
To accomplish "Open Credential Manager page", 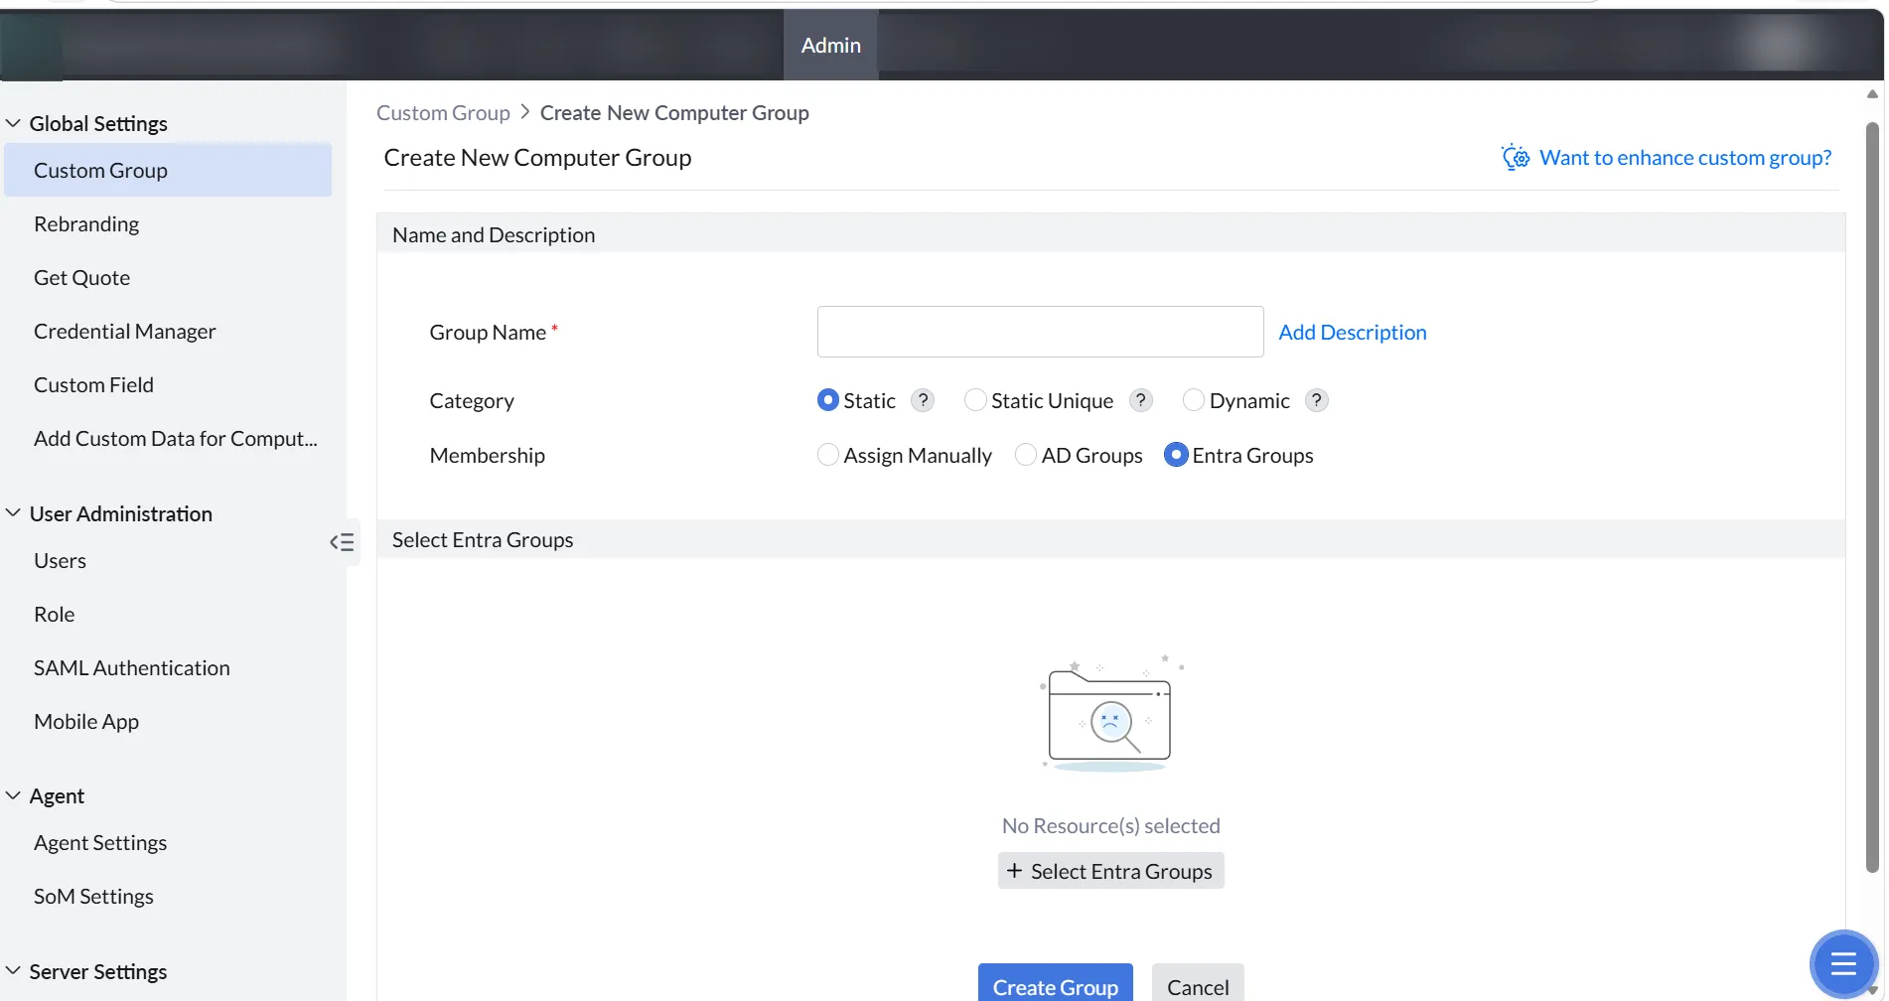I will click(x=125, y=331).
